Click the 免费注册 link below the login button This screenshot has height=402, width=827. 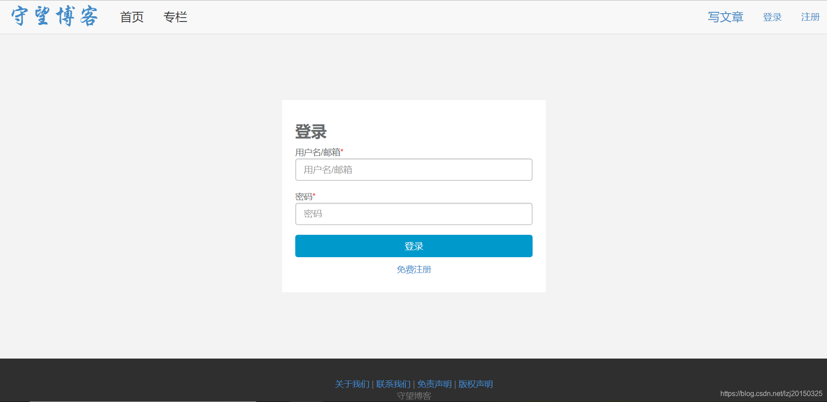click(414, 269)
